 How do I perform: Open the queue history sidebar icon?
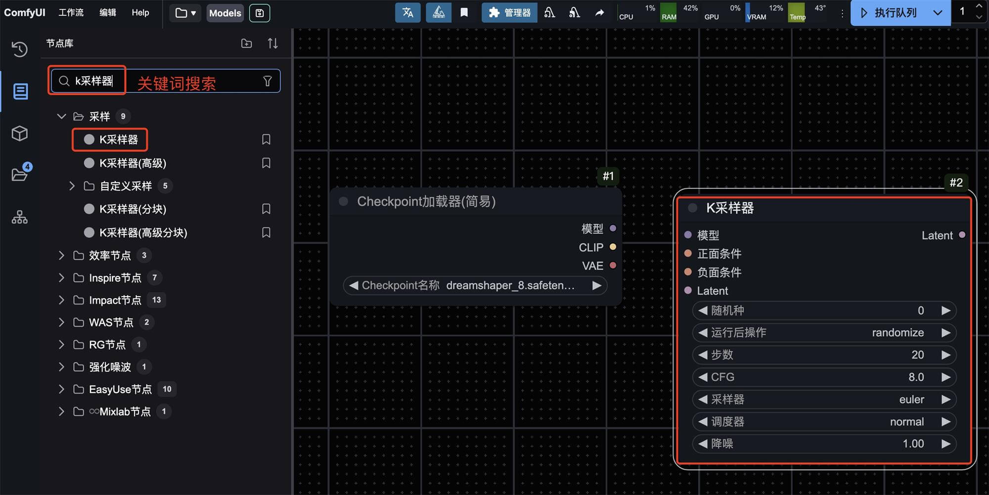tap(20, 48)
